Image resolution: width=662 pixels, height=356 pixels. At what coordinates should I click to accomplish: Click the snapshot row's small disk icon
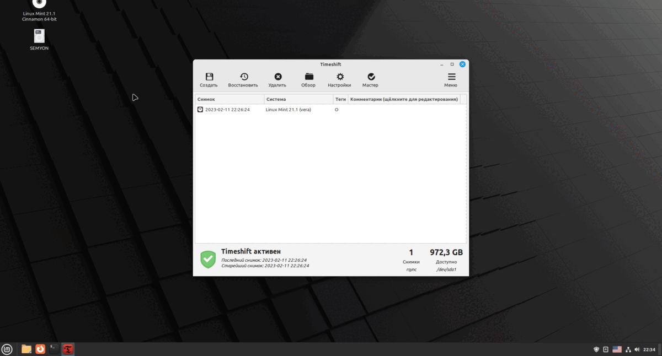point(200,110)
